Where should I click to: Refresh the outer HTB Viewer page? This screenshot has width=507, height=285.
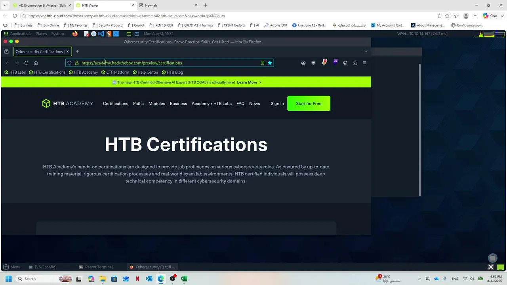click(x=15, y=16)
